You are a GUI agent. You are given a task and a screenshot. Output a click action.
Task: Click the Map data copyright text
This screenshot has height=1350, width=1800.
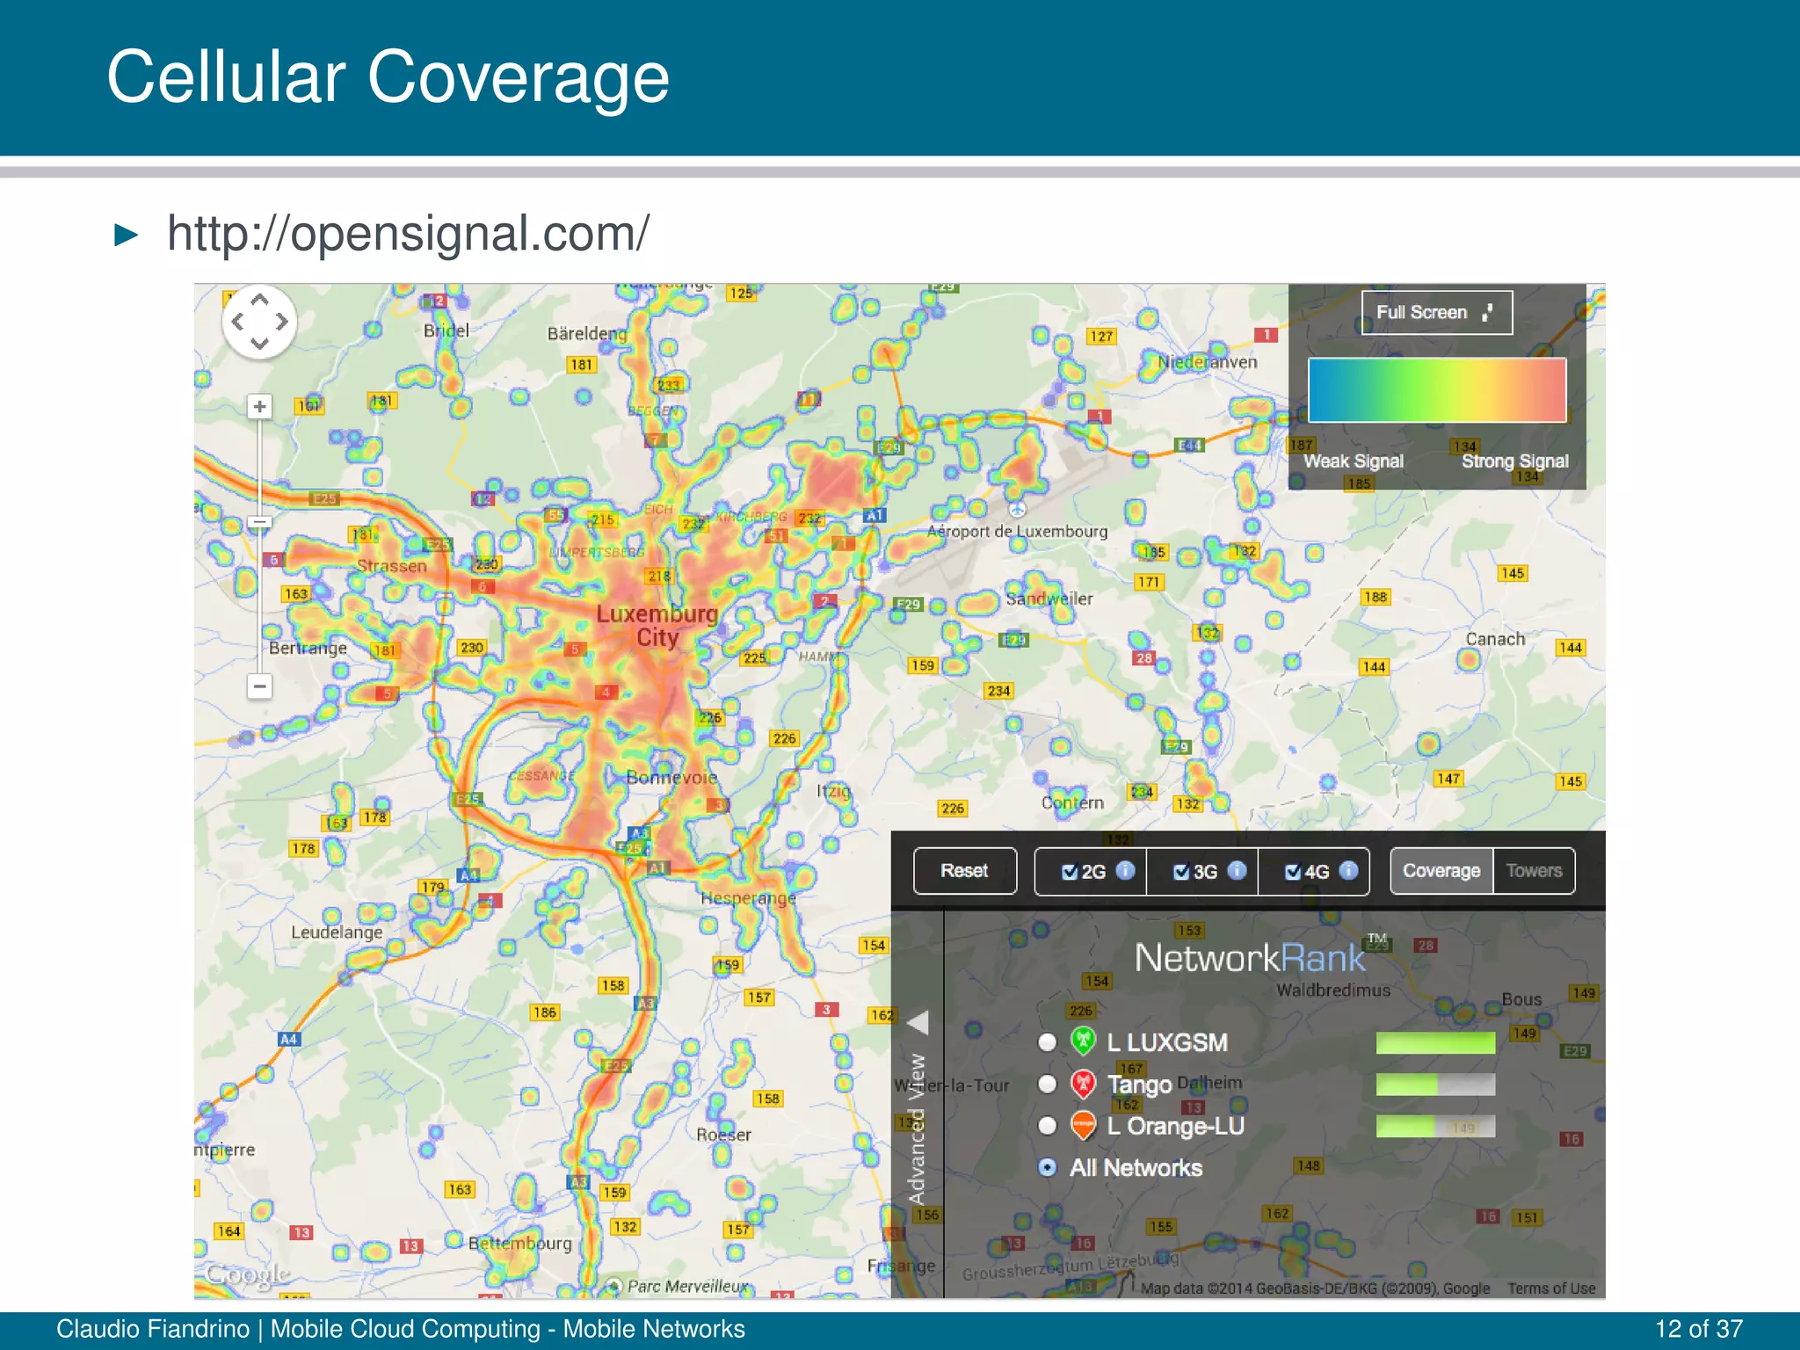1316,1288
